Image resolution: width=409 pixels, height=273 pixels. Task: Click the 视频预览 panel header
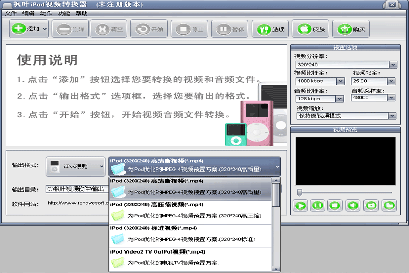coord(346,129)
